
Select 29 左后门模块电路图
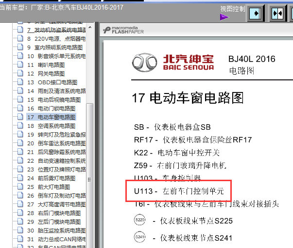click(54, 222)
